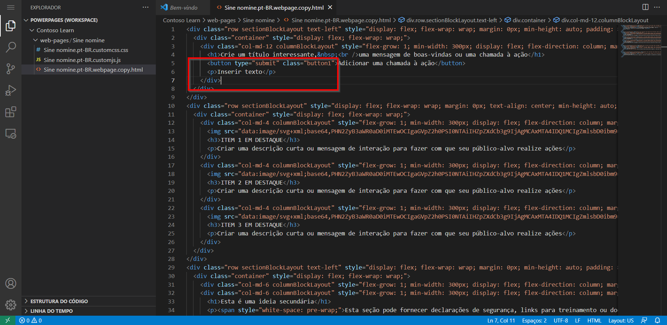Open the Accounts icon in activity bar

tap(11, 283)
